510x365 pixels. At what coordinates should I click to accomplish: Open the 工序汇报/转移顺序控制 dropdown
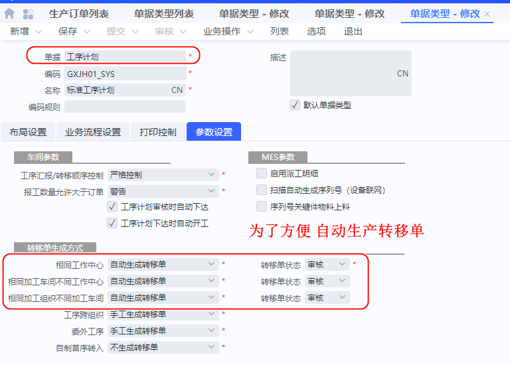pyautogui.click(x=163, y=175)
